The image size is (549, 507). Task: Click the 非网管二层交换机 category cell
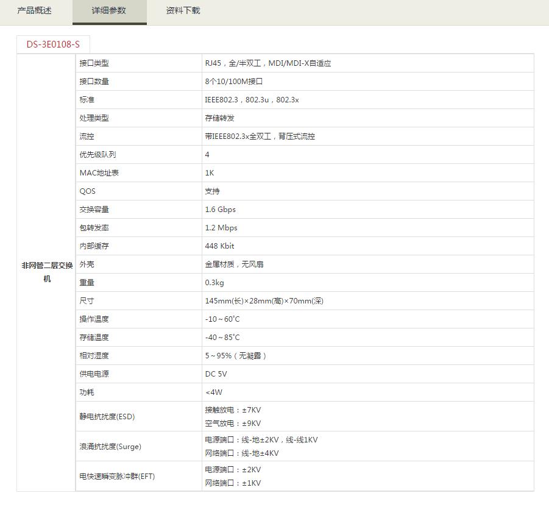(x=47, y=272)
